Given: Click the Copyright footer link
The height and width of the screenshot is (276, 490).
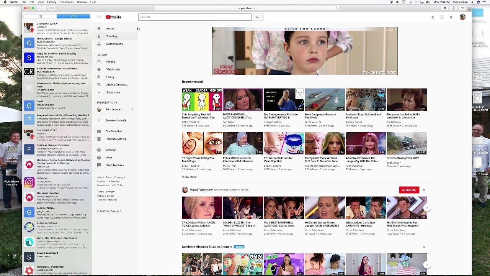Looking at the screenshot, I should click(119, 177).
